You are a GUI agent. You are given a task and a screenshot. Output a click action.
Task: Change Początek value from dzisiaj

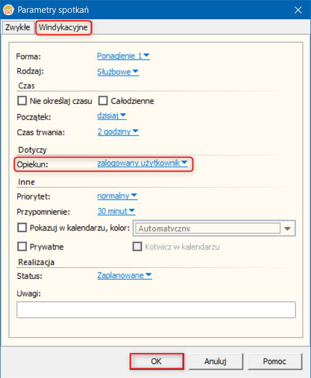click(x=111, y=116)
